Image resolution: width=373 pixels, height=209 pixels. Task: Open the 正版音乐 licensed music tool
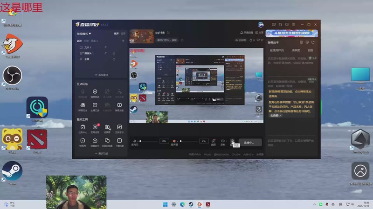coord(119,129)
